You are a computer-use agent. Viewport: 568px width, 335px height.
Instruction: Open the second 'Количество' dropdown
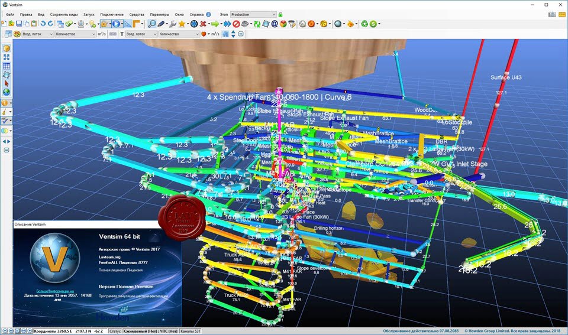click(179, 34)
